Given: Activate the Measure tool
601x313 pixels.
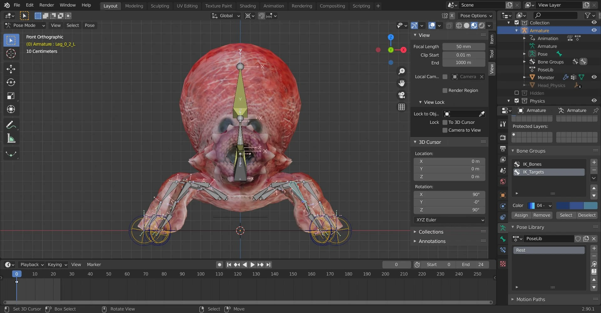Looking at the screenshot, I should 11,138.
